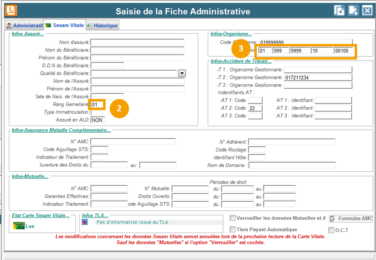
Task: Click Infos Assuré section heading
Action: click(28, 34)
